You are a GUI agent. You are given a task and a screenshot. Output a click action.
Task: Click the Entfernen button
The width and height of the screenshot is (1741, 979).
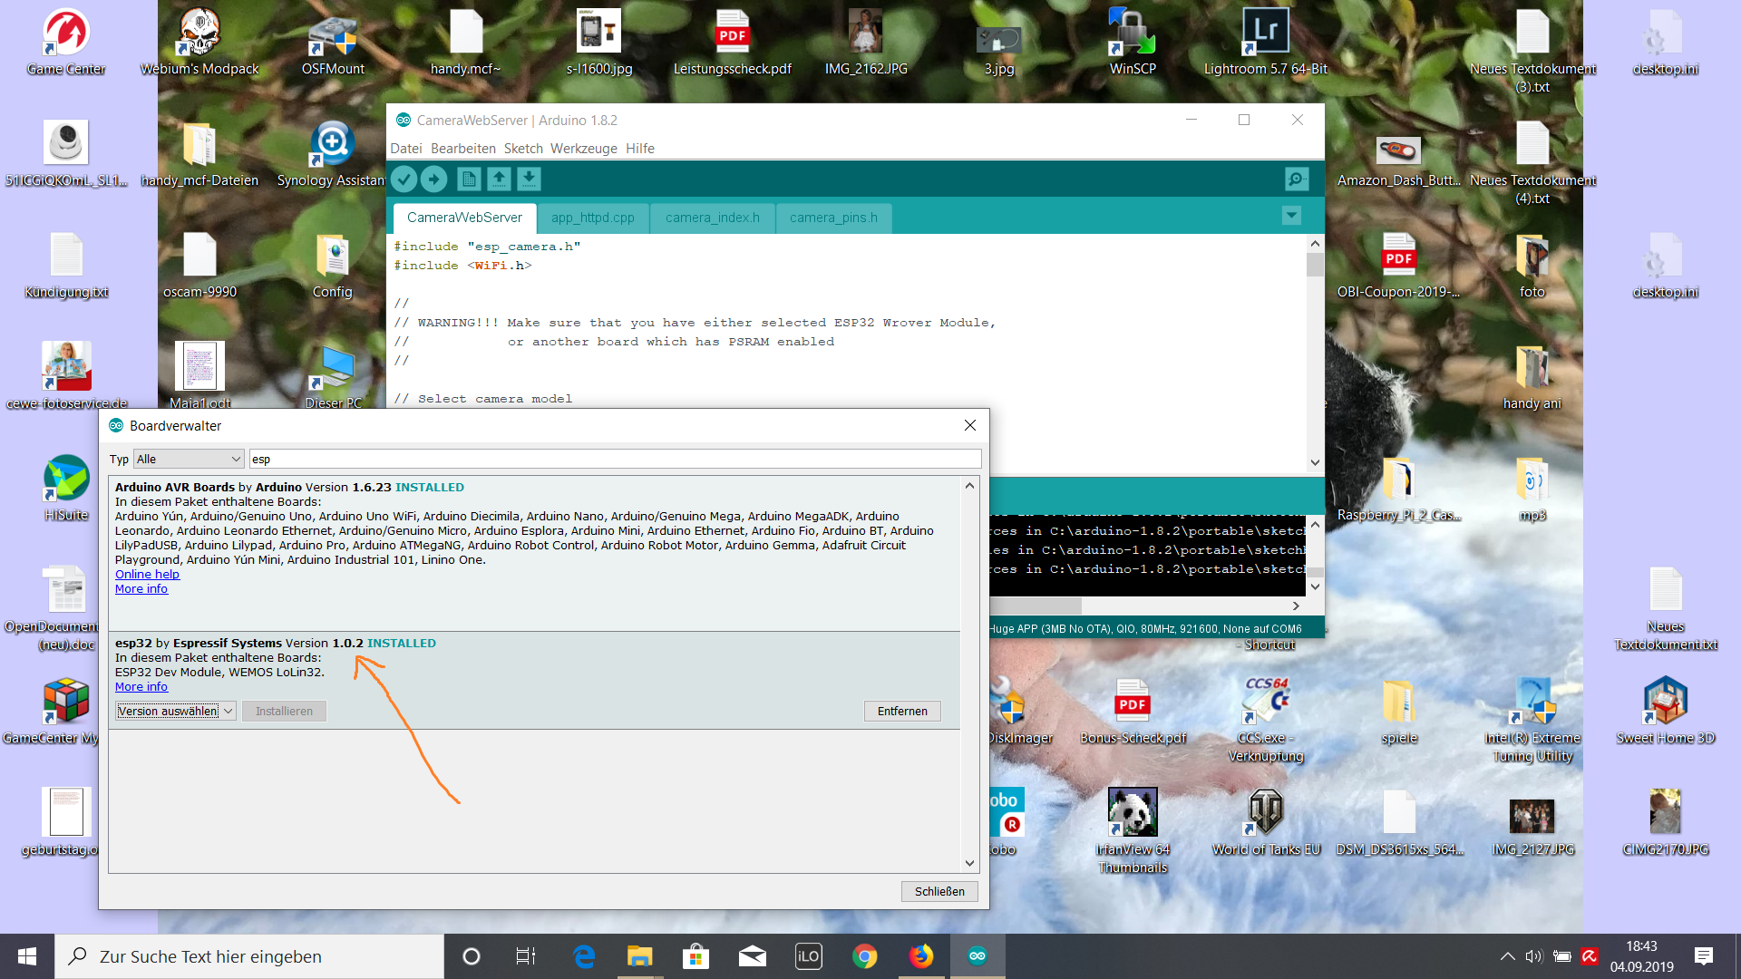(x=902, y=711)
